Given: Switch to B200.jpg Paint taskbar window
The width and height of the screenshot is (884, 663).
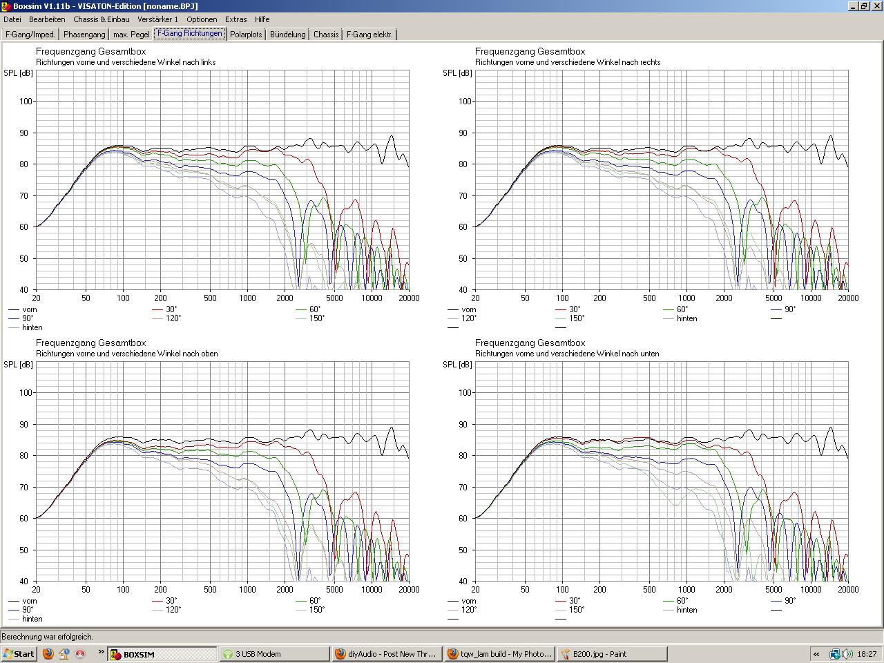Looking at the screenshot, I should pos(613,654).
